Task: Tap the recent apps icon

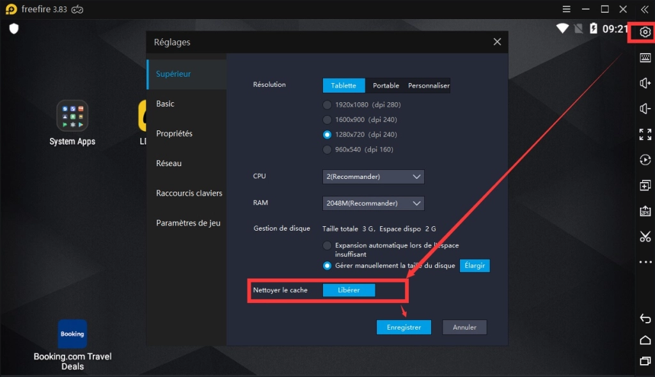Action: click(x=645, y=361)
